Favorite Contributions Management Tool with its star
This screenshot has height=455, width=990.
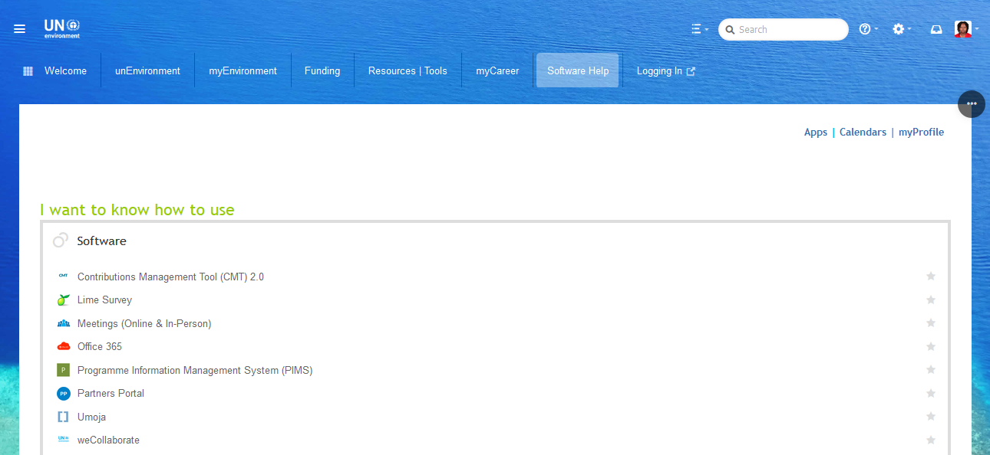931,277
